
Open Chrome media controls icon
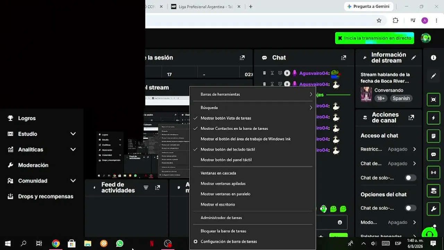pos(413,20)
